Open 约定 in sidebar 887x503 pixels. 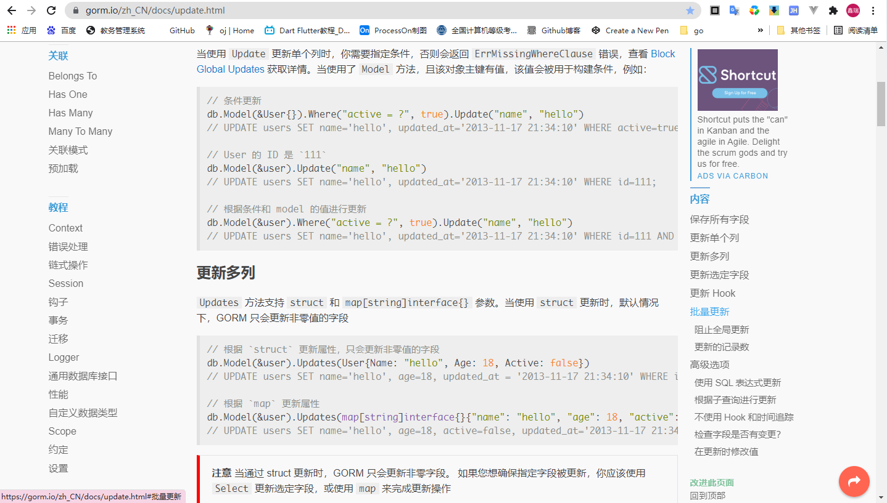(59, 449)
